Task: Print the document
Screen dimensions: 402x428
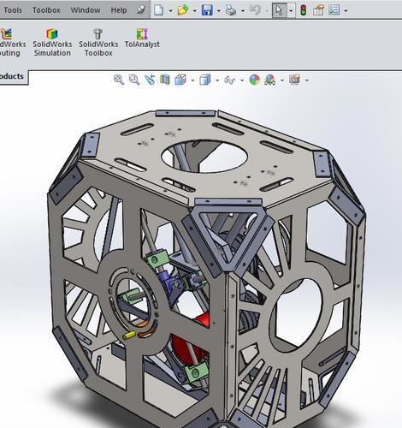Action: [231, 10]
